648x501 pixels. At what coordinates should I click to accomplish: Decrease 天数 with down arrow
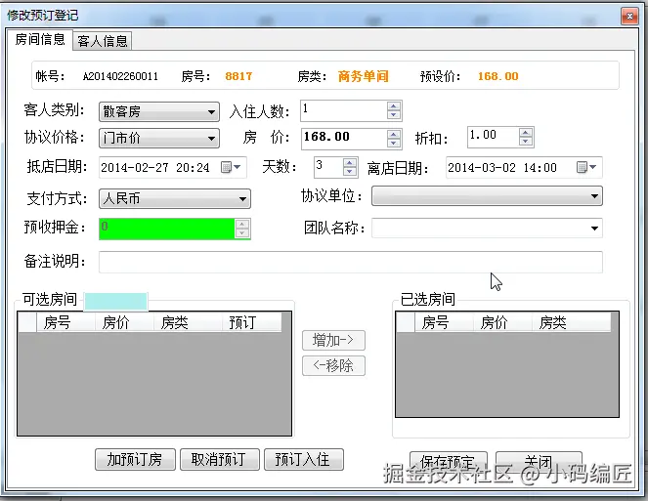[x=350, y=172]
